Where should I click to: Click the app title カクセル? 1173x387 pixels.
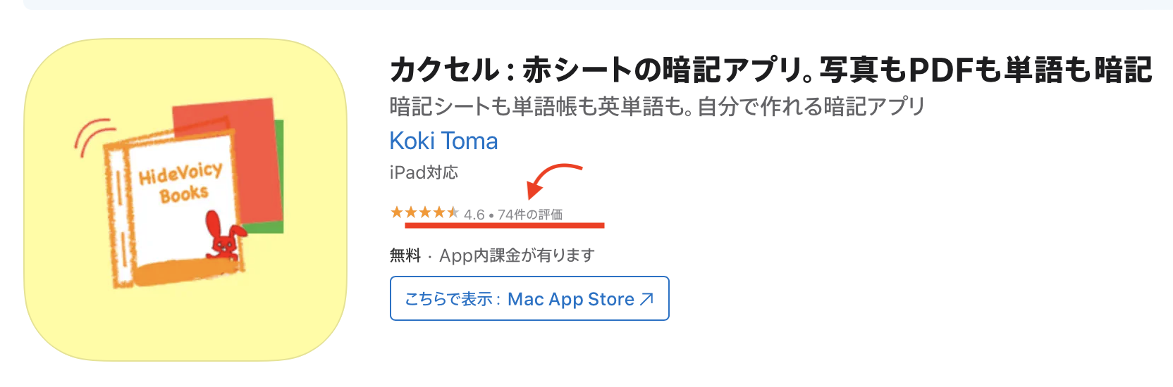444,70
